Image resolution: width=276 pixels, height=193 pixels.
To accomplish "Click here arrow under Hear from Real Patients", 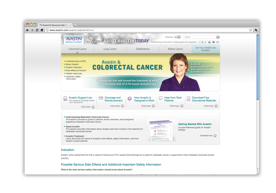I will tap(182, 106).
